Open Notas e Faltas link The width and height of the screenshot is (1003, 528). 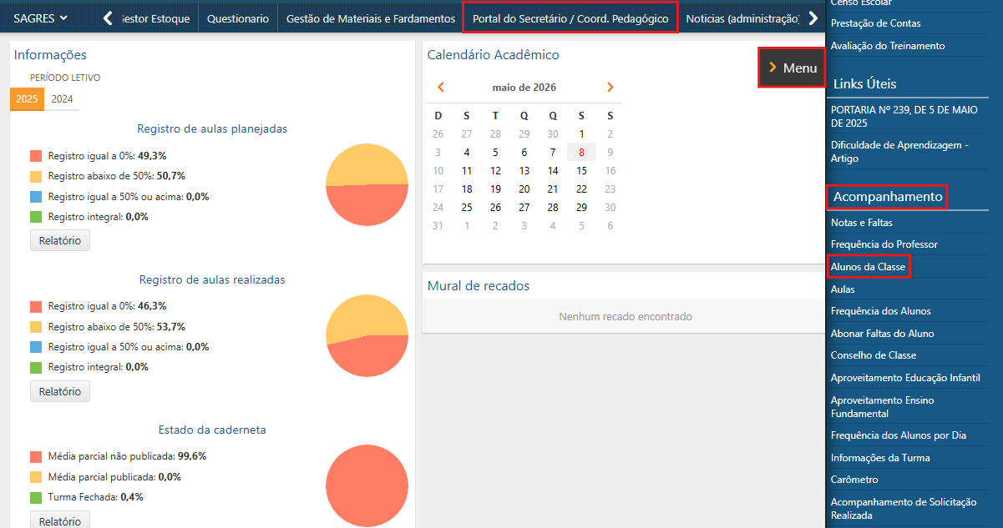pyautogui.click(x=862, y=223)
